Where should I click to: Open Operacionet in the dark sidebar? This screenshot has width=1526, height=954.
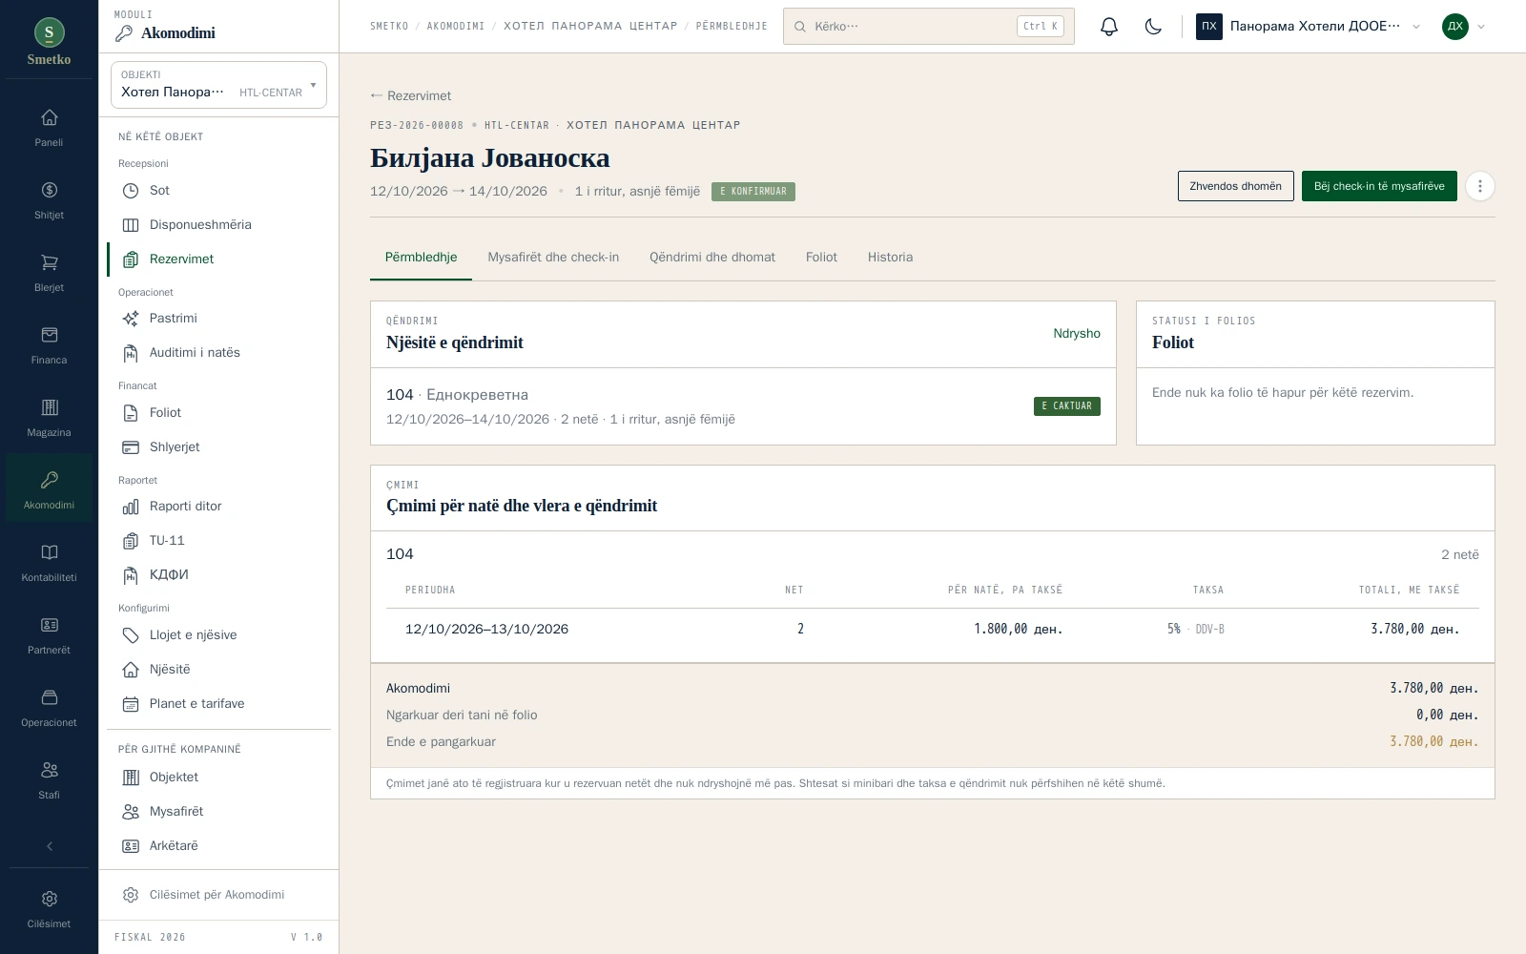point(49,709)
